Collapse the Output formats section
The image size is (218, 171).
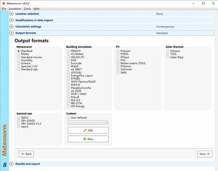(11, 33)
